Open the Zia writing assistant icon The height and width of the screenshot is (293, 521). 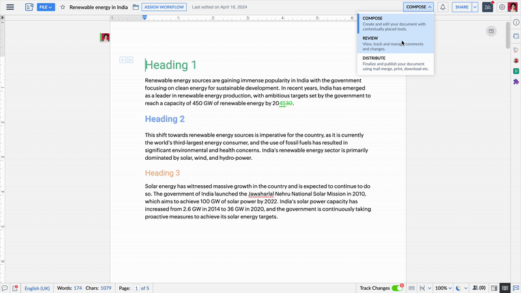point(487,7)
